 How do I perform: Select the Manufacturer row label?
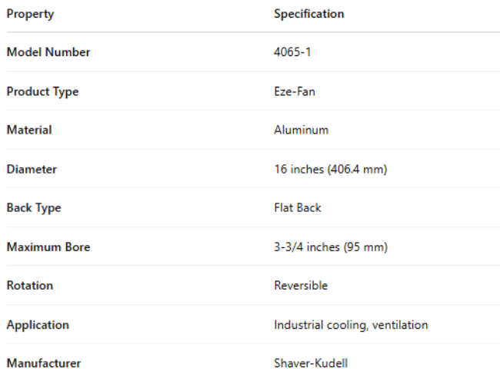click(x=44, y=362)
